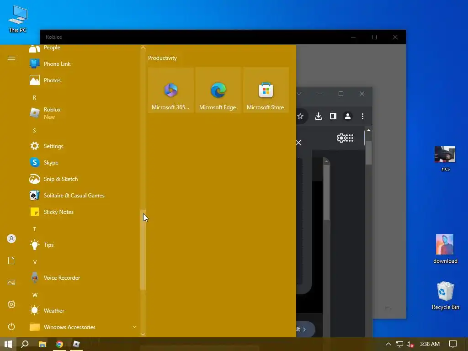This screenshot has height=351, width=468.
Task: Click the inner panel scrollbar in Chrome
Action: (x=326, y=192)
